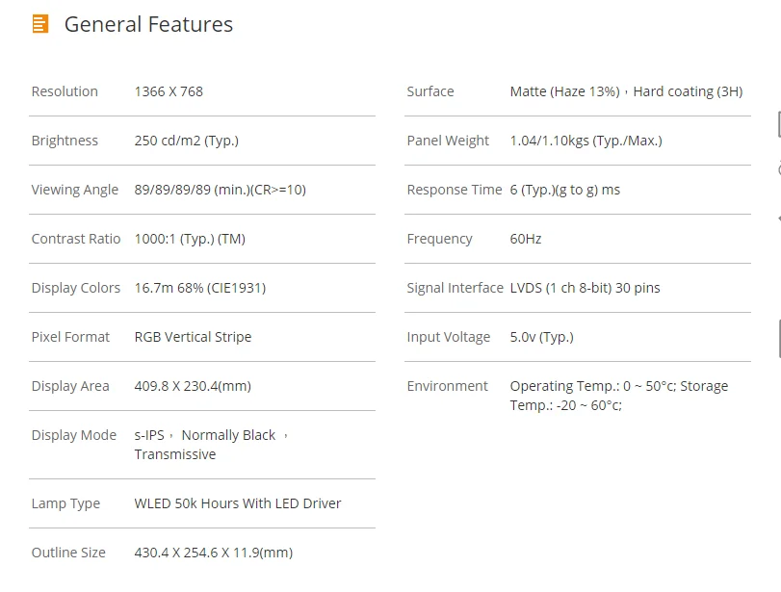
Task: Click the LVDS signal interface value
Action: tap(585, 288)
